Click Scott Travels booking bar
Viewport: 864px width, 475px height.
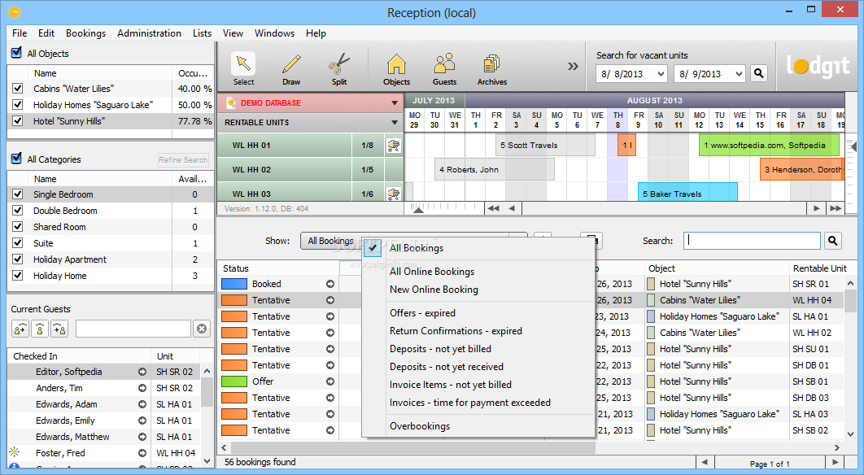545,146
